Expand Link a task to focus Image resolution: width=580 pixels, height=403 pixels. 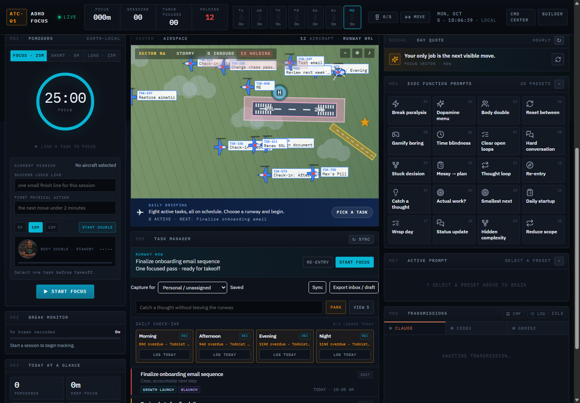(x=65, y=147)
